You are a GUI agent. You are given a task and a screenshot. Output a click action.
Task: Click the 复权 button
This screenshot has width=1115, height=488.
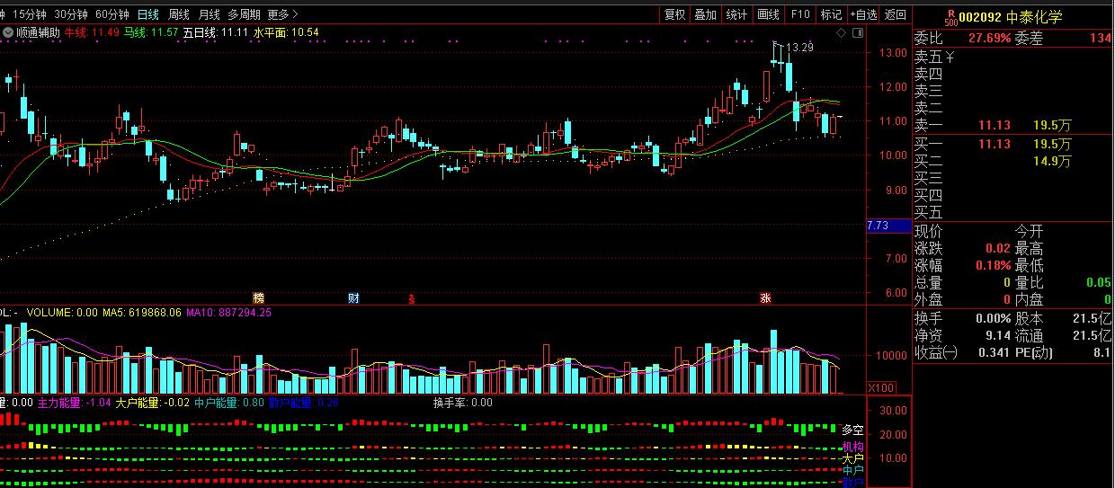click(674, 14)
